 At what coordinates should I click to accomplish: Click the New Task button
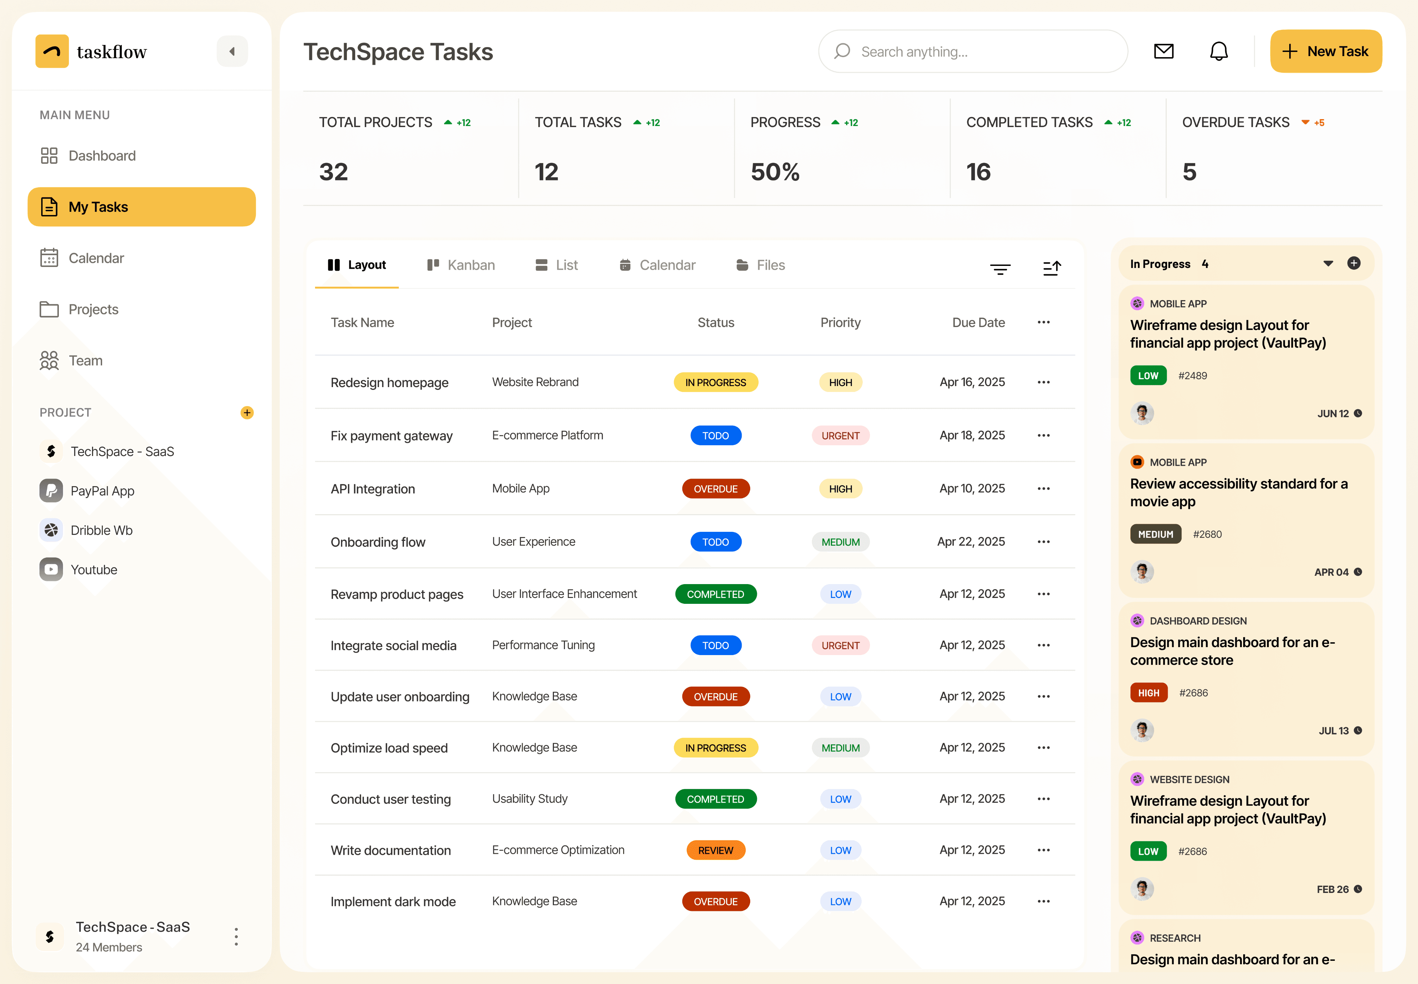[1326, 51]
